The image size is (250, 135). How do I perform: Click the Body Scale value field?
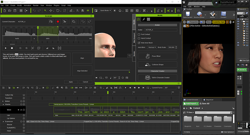click(171, 47)
